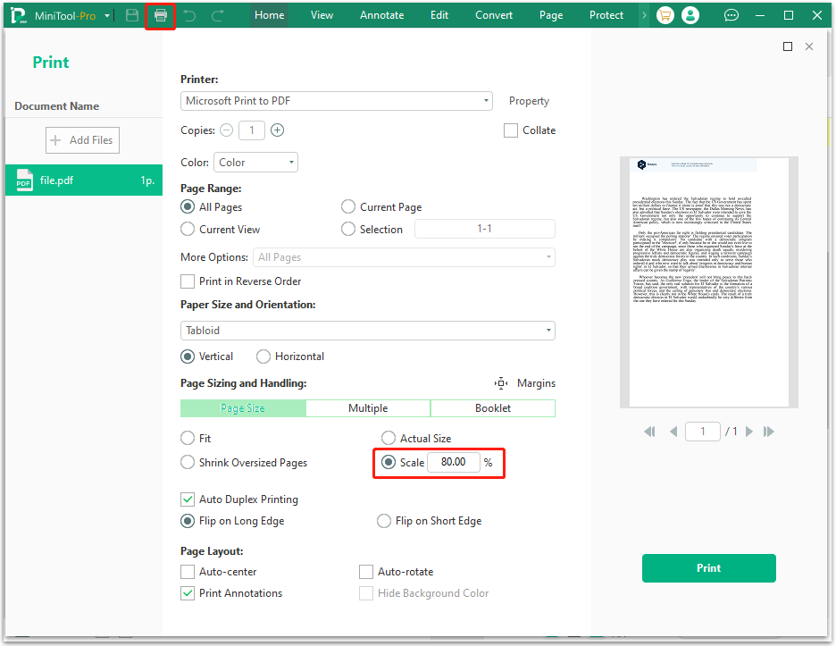
Task: Switch to the View tab
Action: pos(322,15)
